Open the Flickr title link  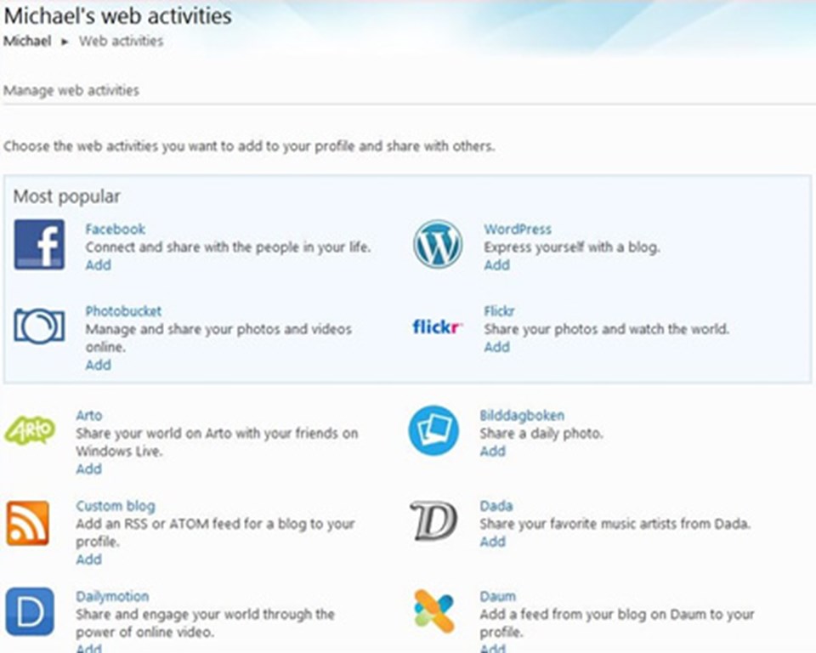[x=499, y=311]
